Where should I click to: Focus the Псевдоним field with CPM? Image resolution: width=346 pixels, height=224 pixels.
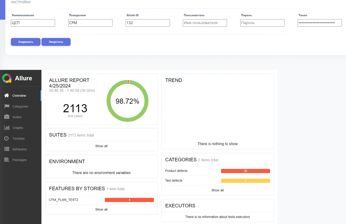90,23
